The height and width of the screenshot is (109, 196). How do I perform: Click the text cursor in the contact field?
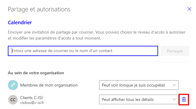coord(12,51)
